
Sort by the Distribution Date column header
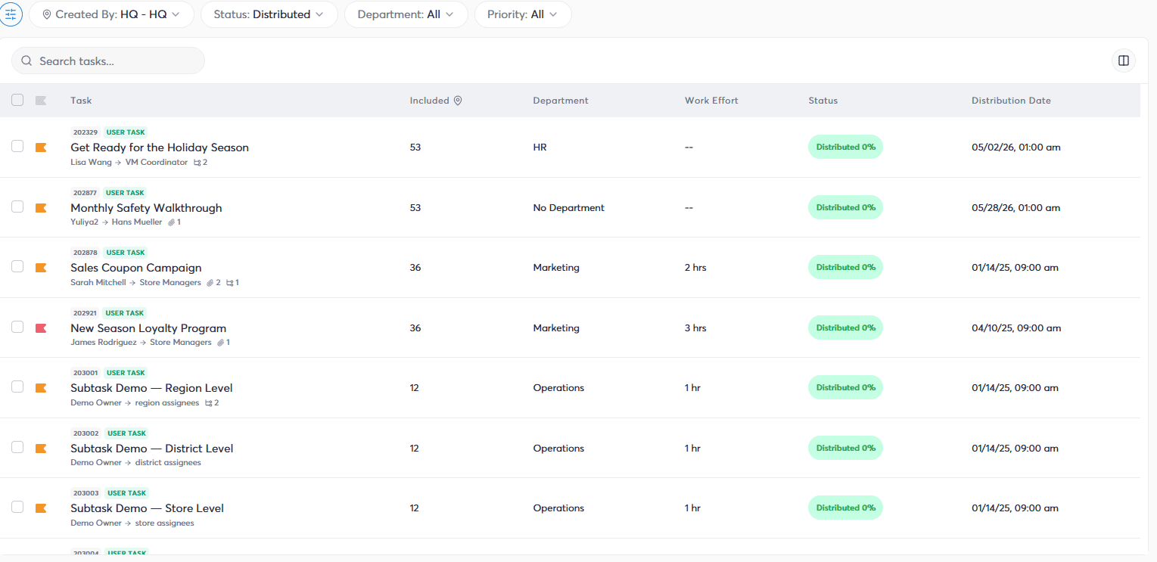click(x=1011, y=101)
